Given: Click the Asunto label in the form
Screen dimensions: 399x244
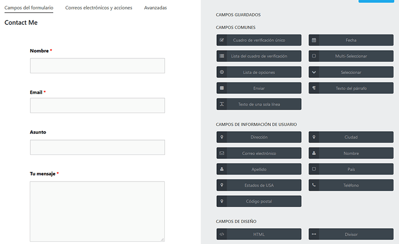Looking at the screenshot, I should point(38,132).
